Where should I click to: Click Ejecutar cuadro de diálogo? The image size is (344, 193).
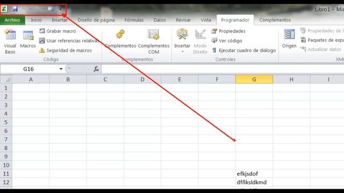[x=243, y=50]
